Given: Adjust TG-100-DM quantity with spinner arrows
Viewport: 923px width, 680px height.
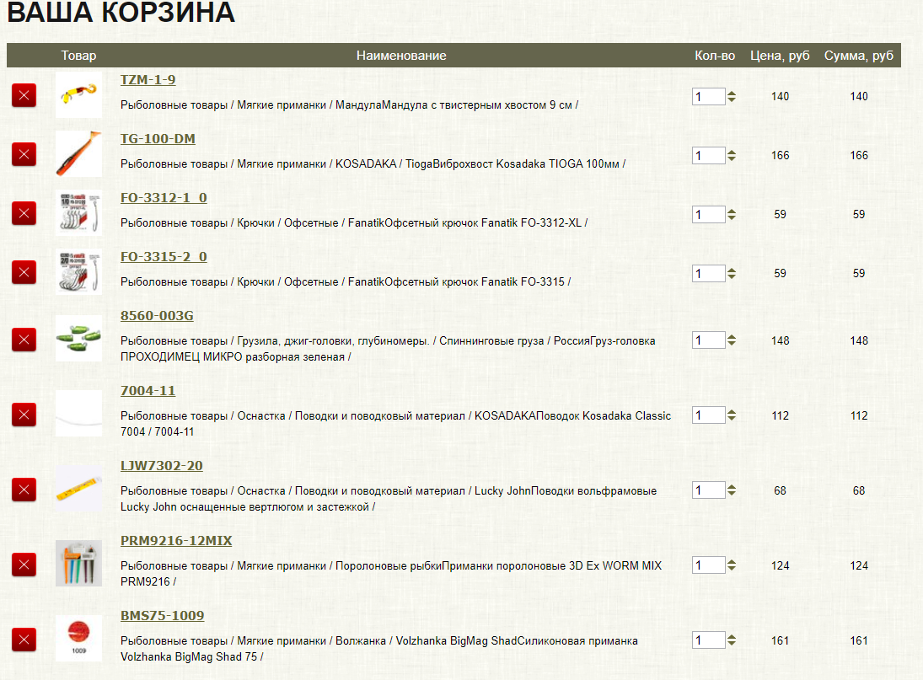Looking at the screenshot, I should (x=731, y=155).
